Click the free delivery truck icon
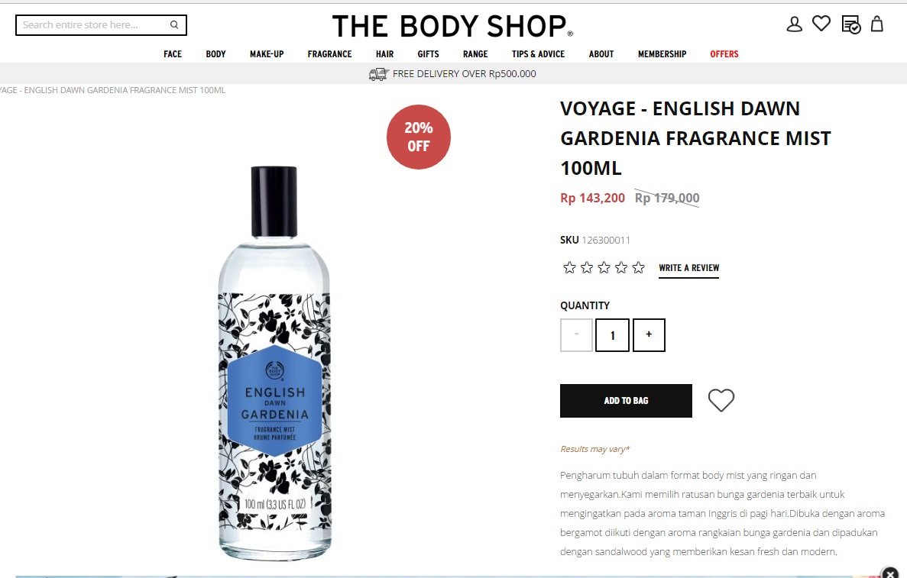 click(x=378, y=74)
